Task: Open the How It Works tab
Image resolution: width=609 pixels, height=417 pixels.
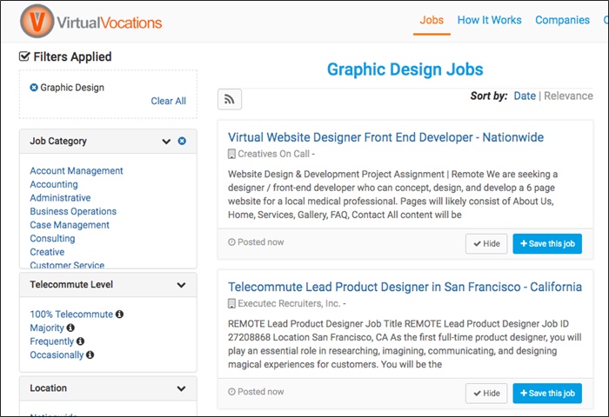Action: (489, 20)
